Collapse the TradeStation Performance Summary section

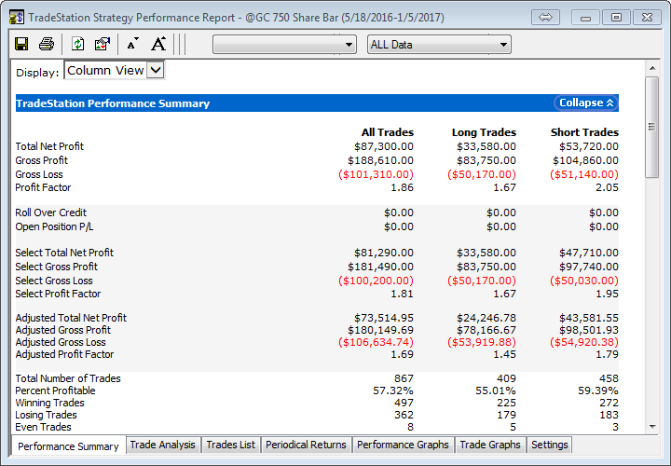coord(586,103)
